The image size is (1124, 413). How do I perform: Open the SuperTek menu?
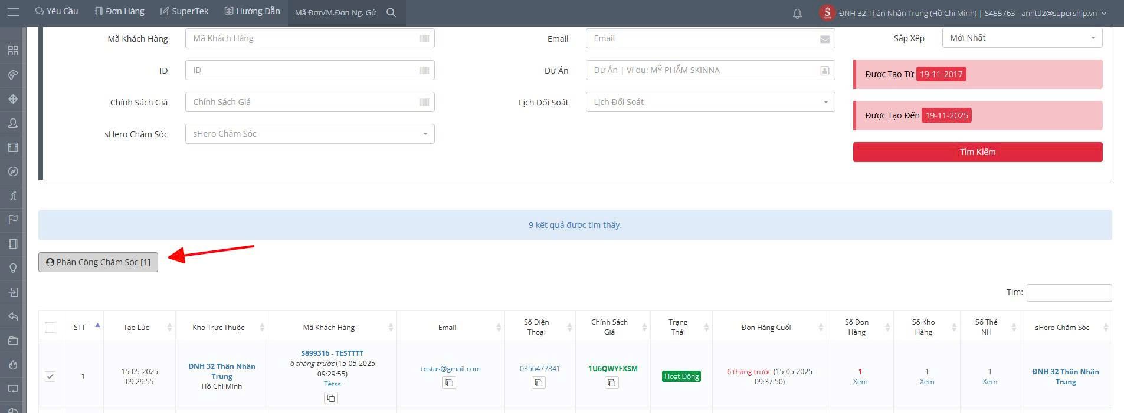185,11
